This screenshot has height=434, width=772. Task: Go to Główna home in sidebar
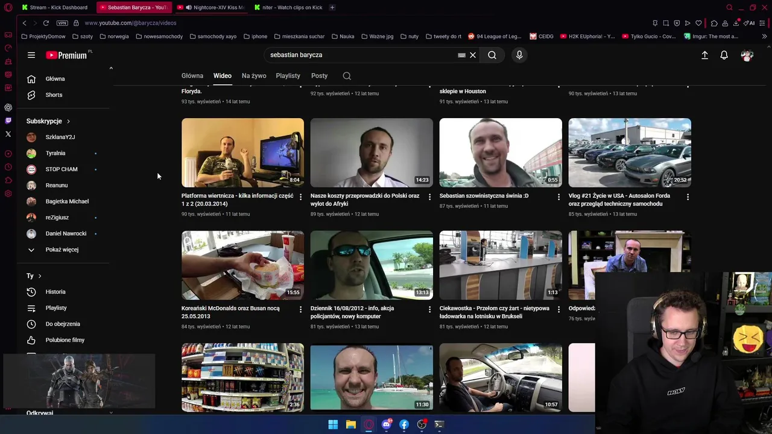[63, 79]
